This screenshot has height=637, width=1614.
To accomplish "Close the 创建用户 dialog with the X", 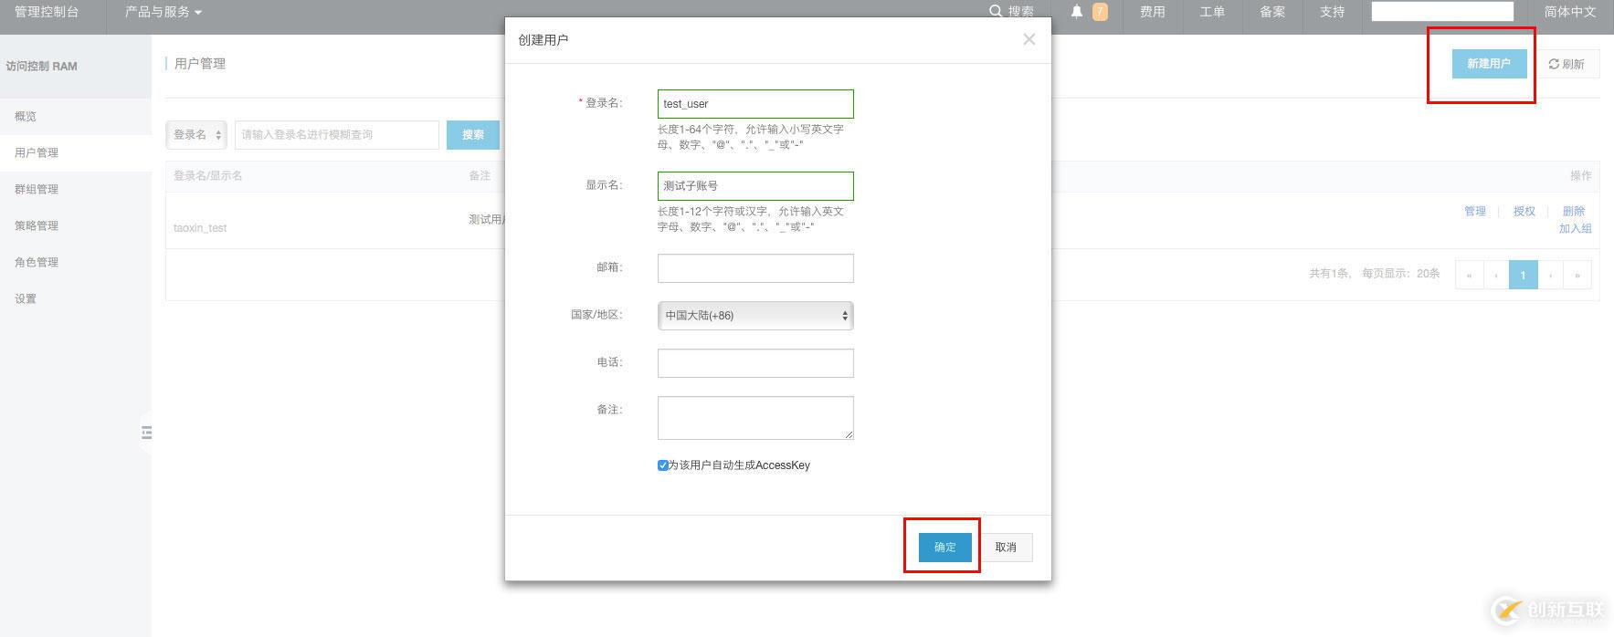I will tap(1029, 39).
